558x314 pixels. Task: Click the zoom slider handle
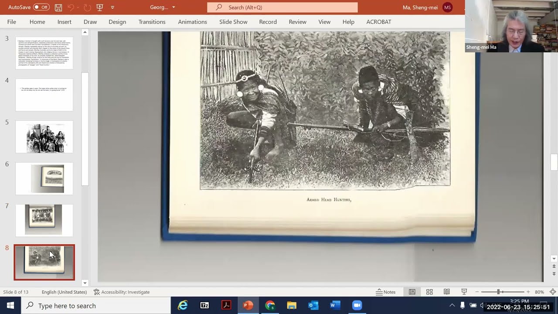coord(498,292)
